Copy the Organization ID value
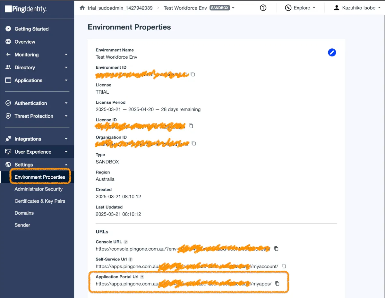385x298 pixels. click(x=193, y=143)
